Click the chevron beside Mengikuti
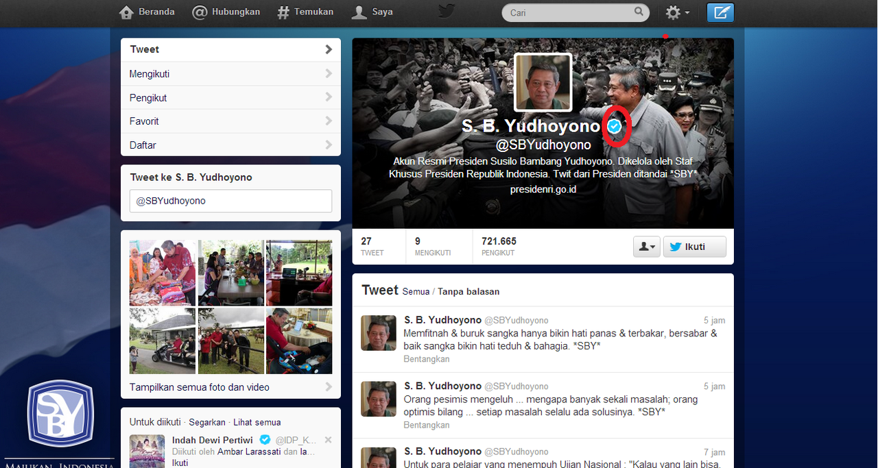 (329, 74)
